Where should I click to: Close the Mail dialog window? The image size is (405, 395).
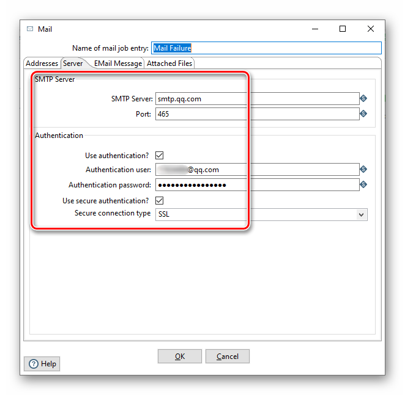point(371,29)
